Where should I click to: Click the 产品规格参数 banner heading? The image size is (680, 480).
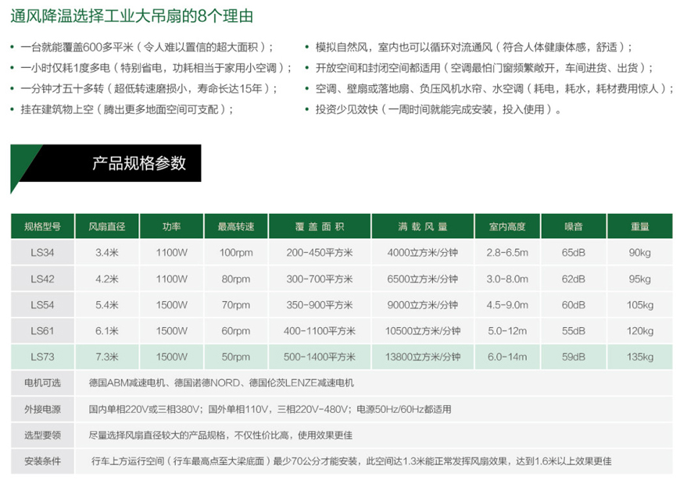[139, 163]
